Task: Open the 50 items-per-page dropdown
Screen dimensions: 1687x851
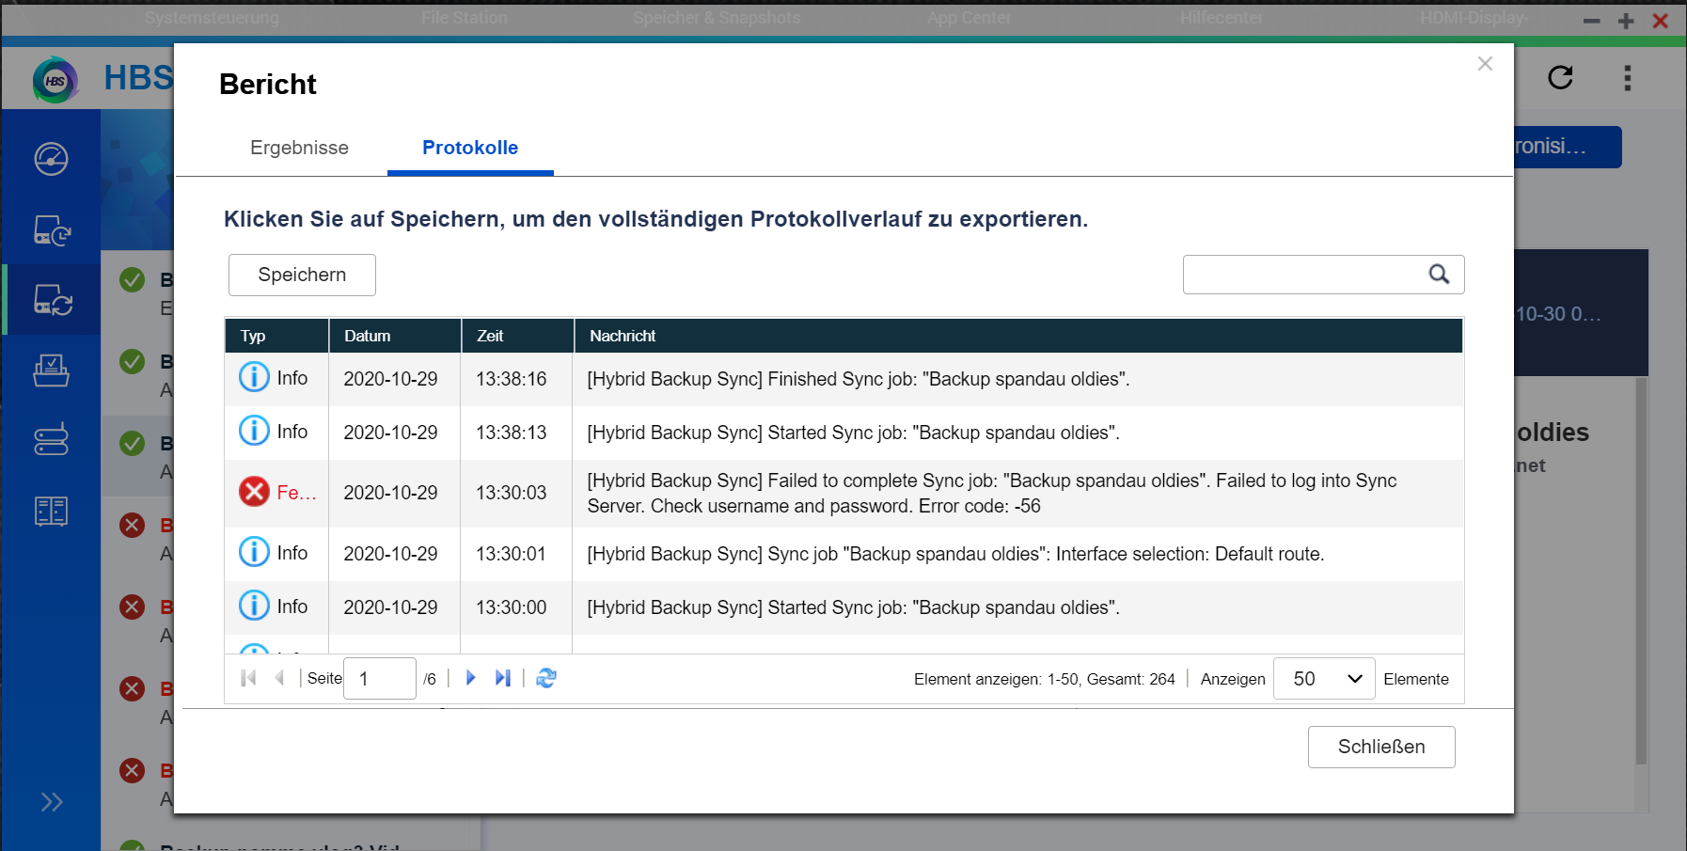Action: (x=1324, y=679)
